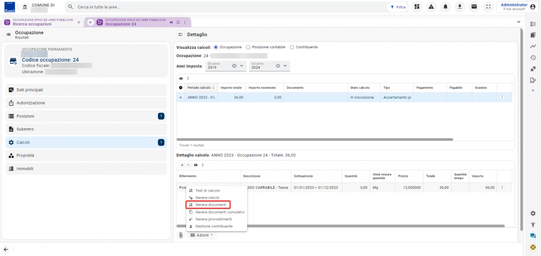This screenshot has height=256, width=541.
Task: Select the Posizione contabile radio button
Action: click(x=248, y=47)
